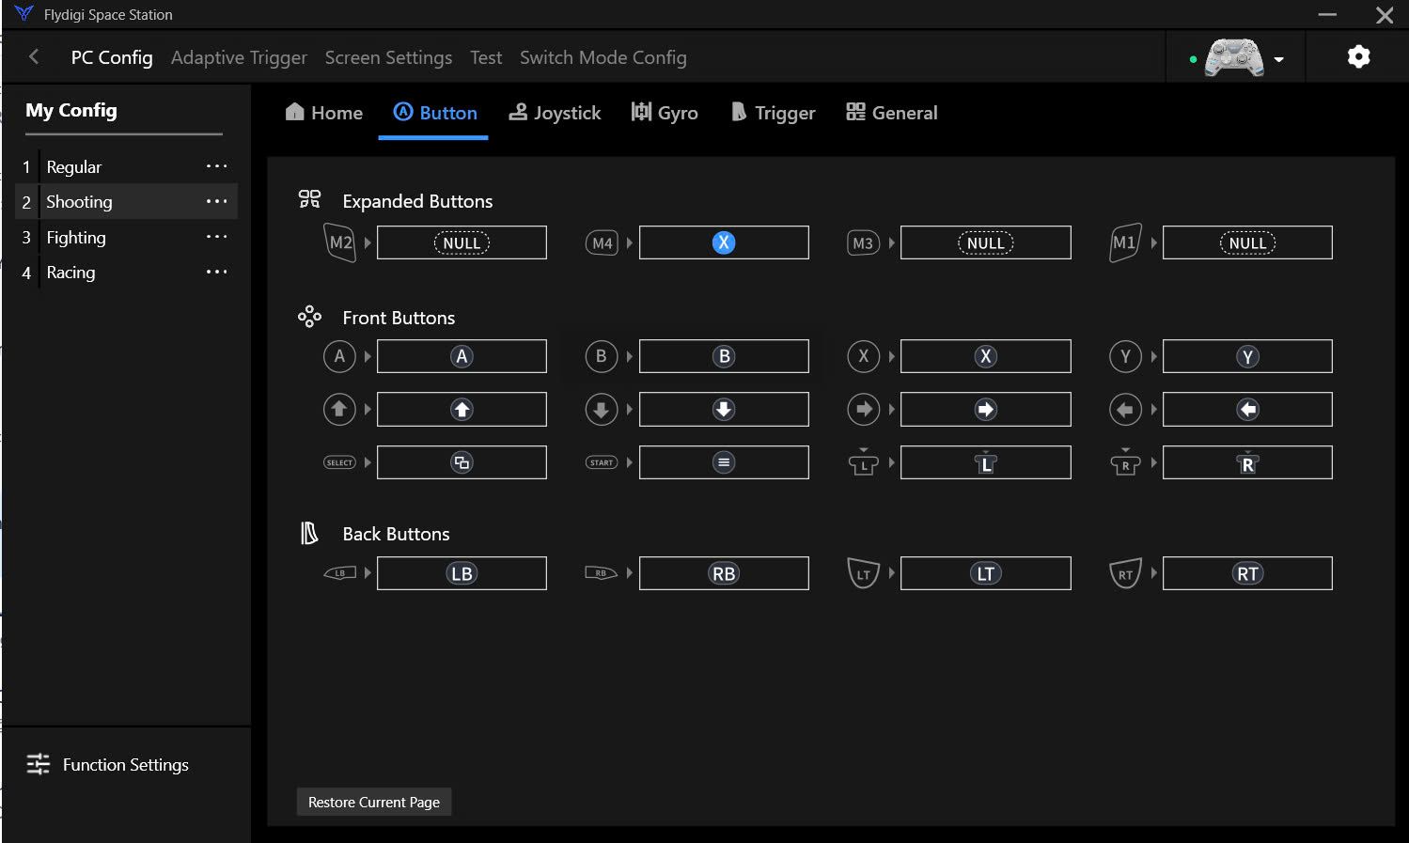
Task: Click the M1 paddle button icon
Action: 1125,242
